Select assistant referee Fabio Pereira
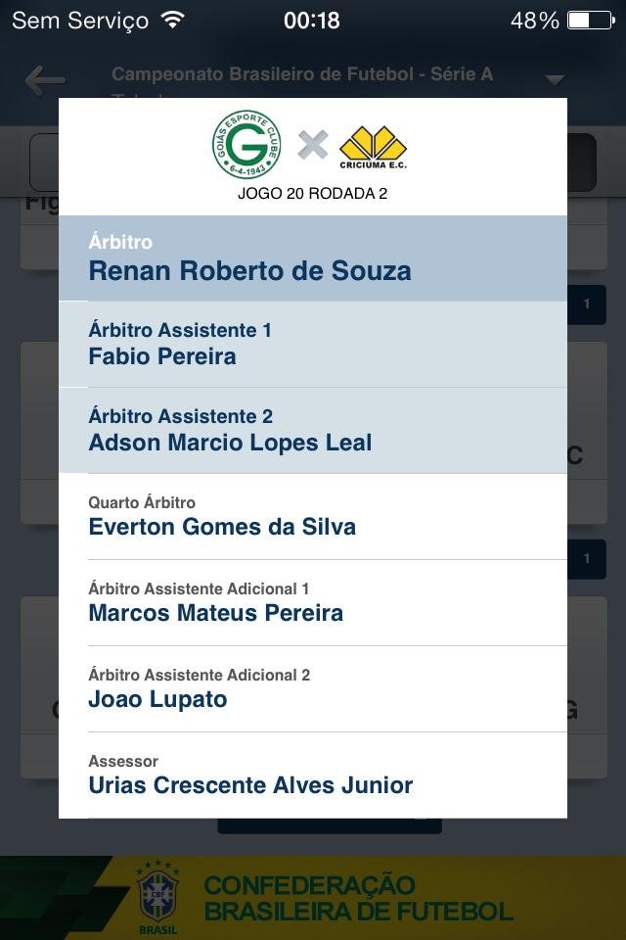 point(313,344)
